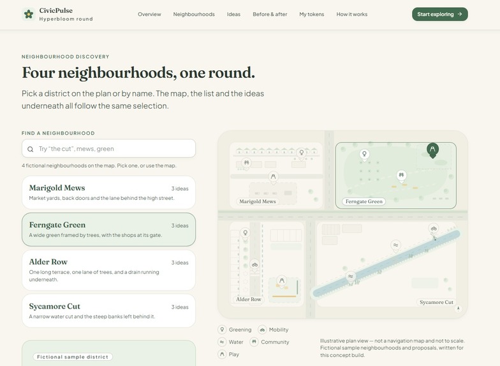Click the CivicPulse brand name link
Screen dimensions: 500x366
click(56, 10)
